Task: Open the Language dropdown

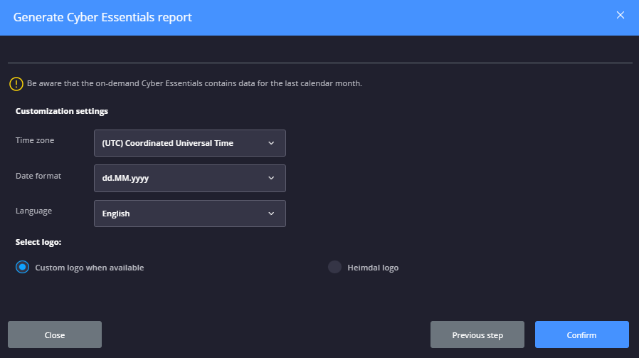Action: coord(190,214)
